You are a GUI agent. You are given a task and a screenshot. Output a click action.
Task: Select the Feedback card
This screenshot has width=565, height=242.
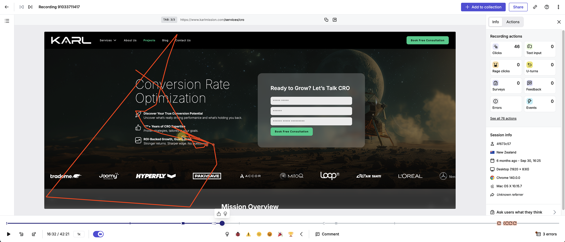pos(540,86)
